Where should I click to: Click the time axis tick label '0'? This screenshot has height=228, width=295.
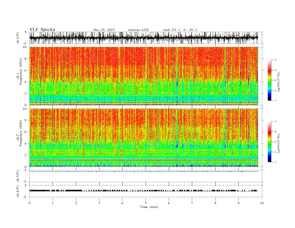[29, 203]
